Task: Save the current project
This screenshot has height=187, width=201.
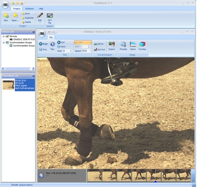Action: point(25,14)
